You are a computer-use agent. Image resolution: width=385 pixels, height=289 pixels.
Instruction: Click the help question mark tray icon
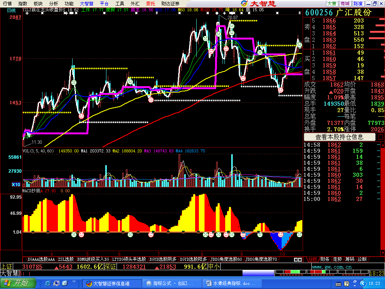(346, 284)
